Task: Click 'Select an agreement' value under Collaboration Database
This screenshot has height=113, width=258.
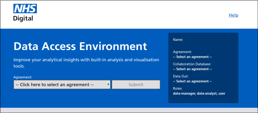Action: point(192,69)
